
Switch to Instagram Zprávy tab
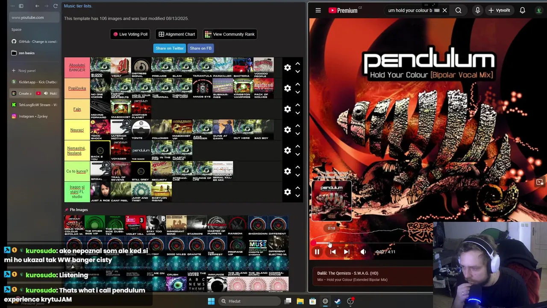coord(34,116)
